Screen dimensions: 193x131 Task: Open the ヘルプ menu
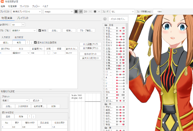(45, 6)
